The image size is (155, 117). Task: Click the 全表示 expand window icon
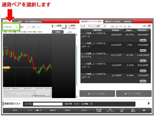click(x=149, y=26)
